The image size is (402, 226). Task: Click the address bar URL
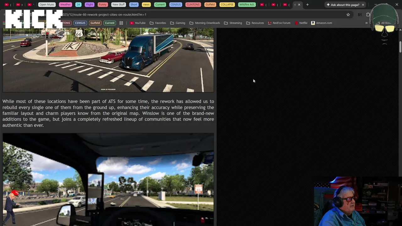(x=104, y=14)
